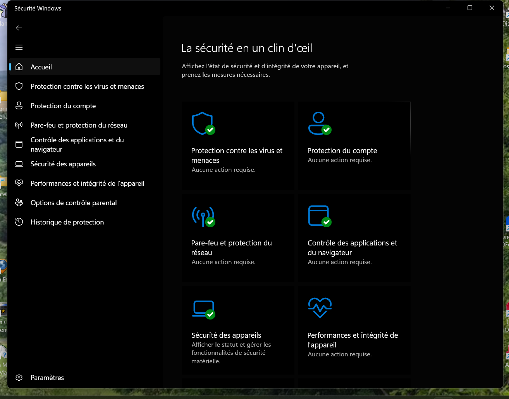509x399 pixels.
Task: Open the Paramètres gear icon
Action: (x=19, y=377)
